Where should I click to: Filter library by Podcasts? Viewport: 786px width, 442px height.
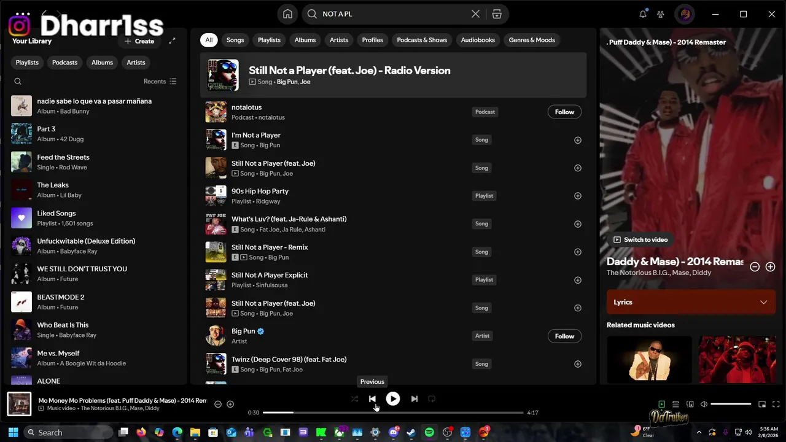tap(64, 63)
